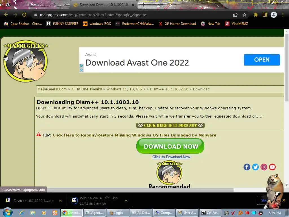
Task: Open Windows Explorer from the taskbar
Action: [33, 213]
